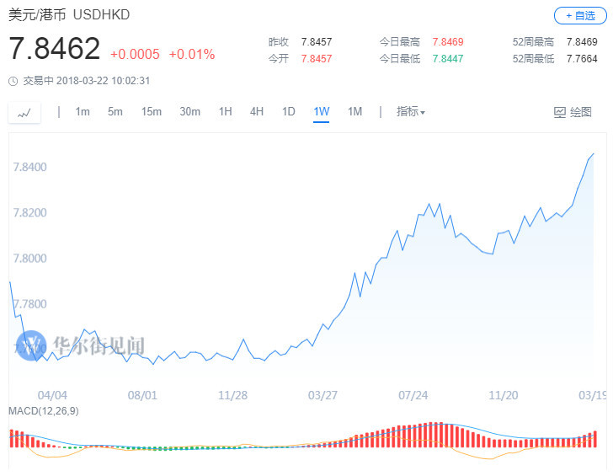
Task: Click the 03/27 date on the time axis
Action: pos(323,394)
